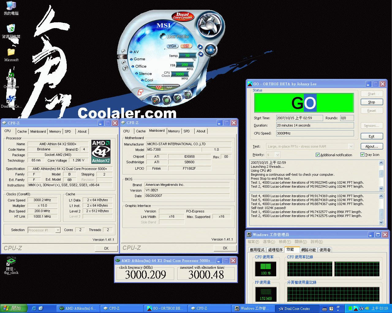The width and height of the screenshot is (392, 313).
Task: Open the Recycle Bin desktop icon
Action: point(11,31)
